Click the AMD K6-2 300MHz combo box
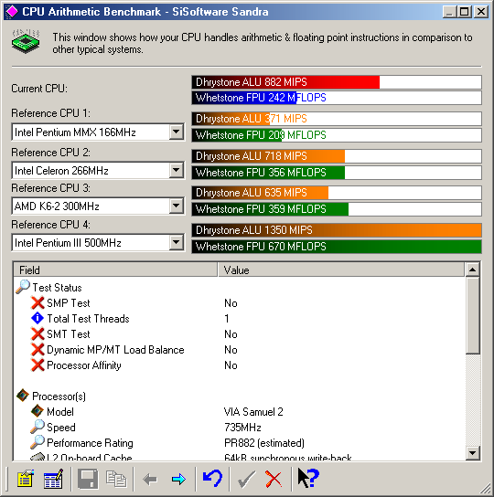The image size is (494, 497). (x=98, y=206)
